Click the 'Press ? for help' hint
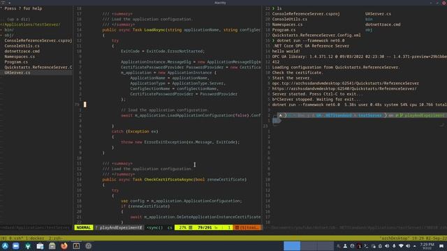Image resolution: width=447 pixels, height=251 pixels. (23, 8)
